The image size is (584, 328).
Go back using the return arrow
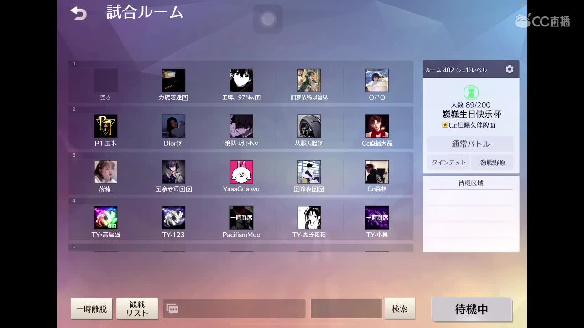78,13
